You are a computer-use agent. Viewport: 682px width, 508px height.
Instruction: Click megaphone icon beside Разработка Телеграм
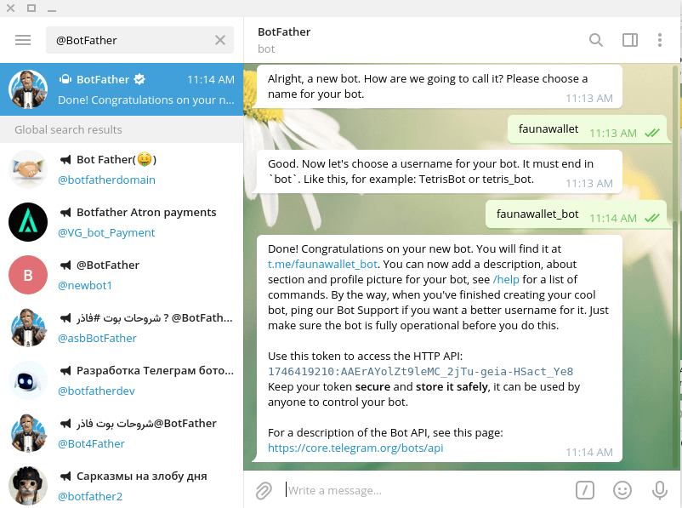(65, 371)
